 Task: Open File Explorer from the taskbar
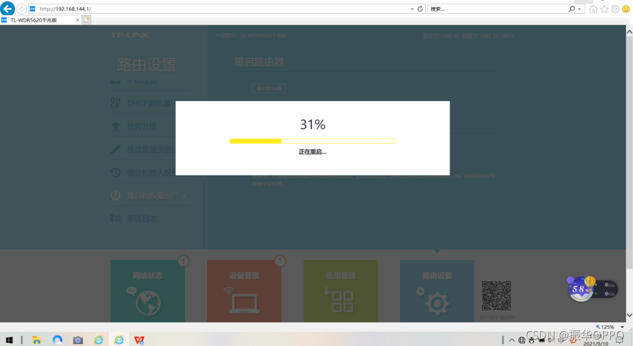(37, 340)
